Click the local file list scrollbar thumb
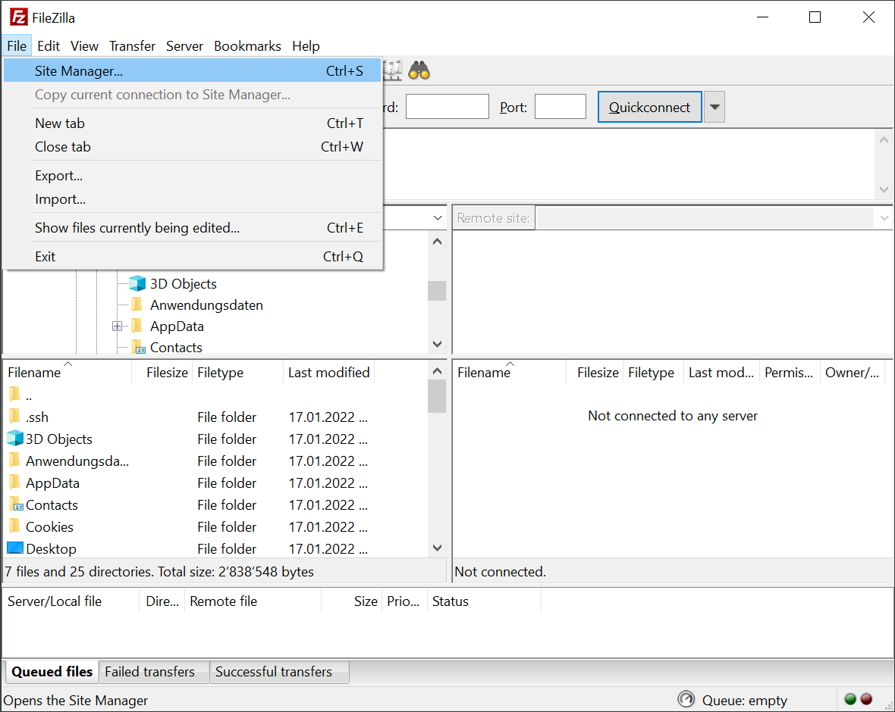This screenshot has width=895, height=712. click(437, 396)
